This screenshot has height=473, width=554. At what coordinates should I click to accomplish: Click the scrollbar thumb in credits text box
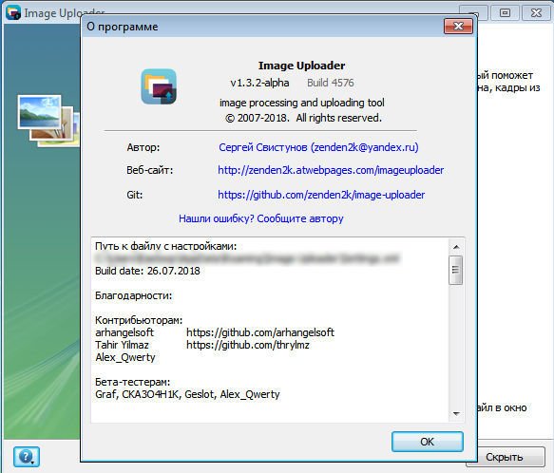click(x=456, y=270)
